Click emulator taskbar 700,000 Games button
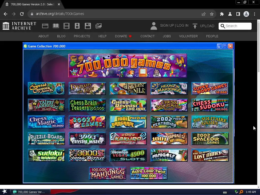 click(30, 192)
